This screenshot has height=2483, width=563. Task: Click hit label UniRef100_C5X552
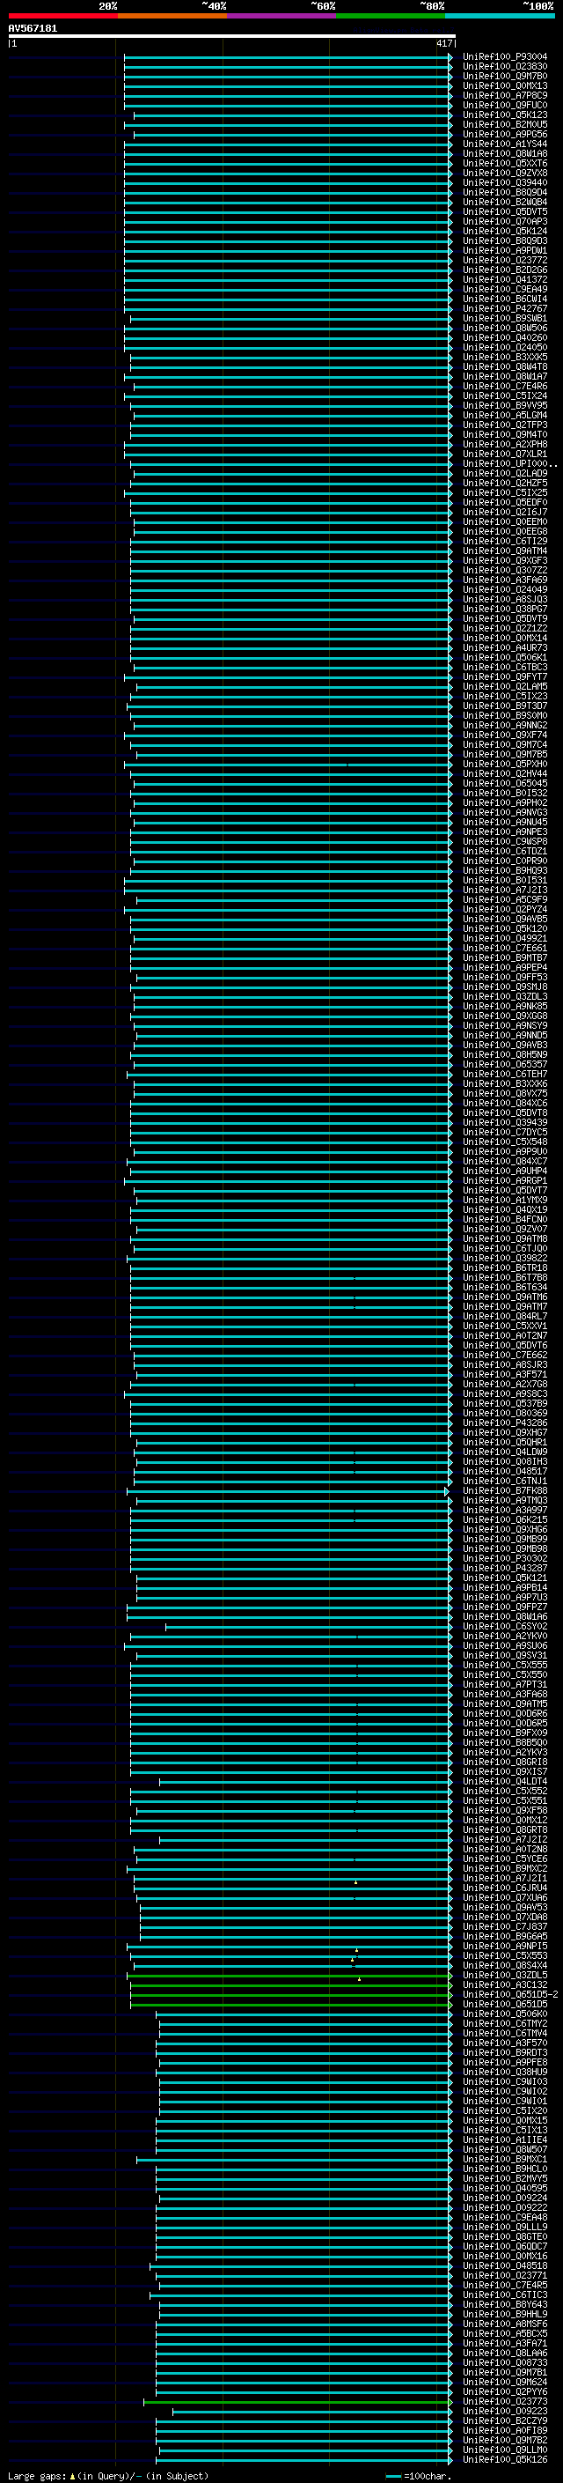504,1791
